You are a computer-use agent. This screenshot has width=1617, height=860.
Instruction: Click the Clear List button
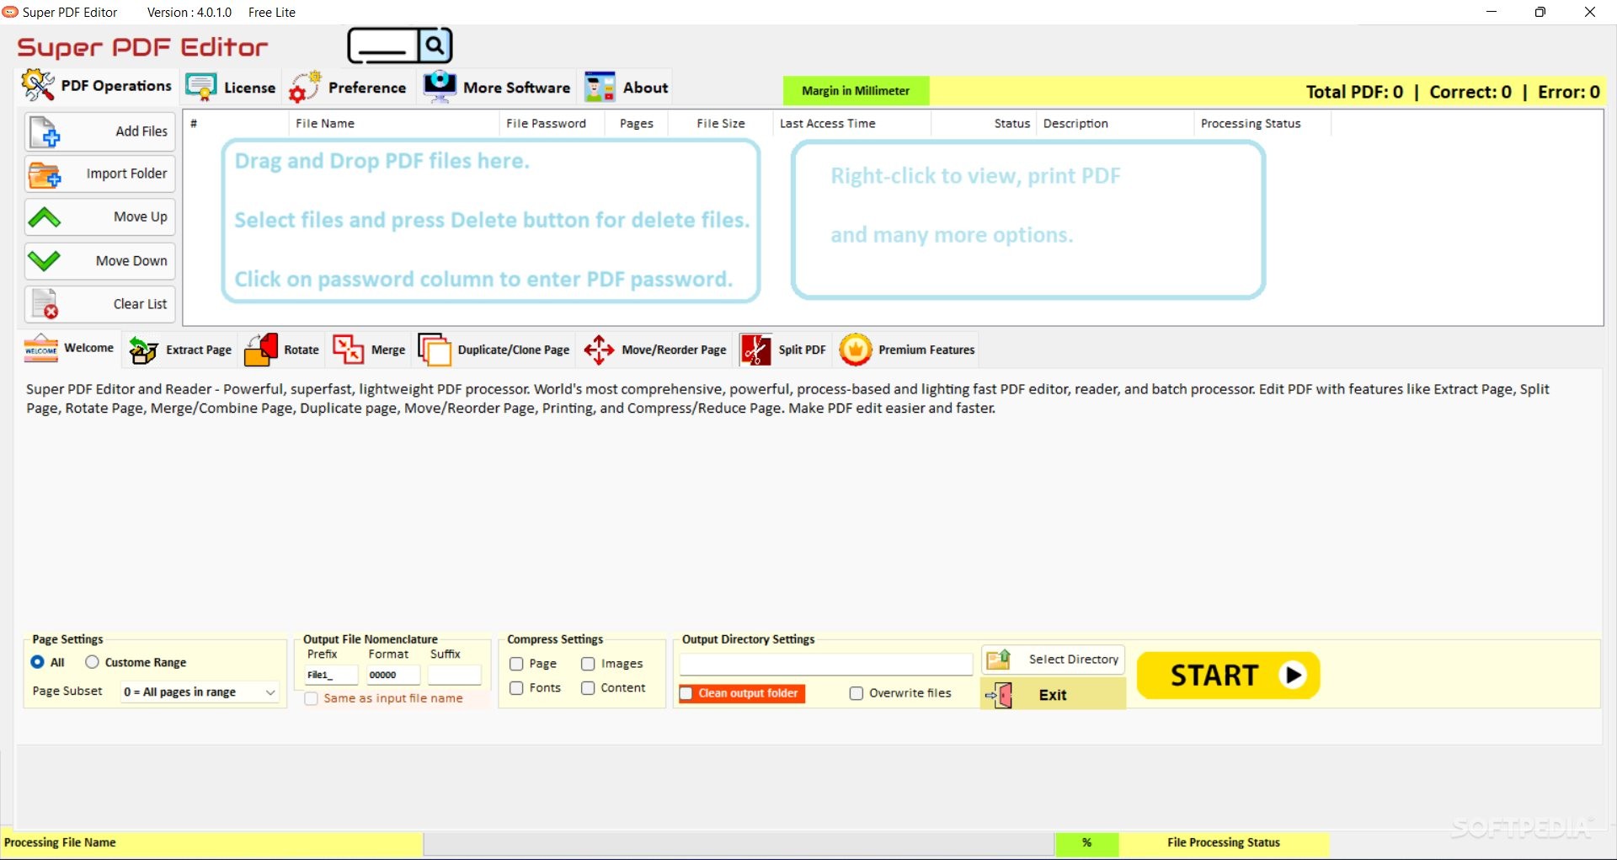coord(99,304)
